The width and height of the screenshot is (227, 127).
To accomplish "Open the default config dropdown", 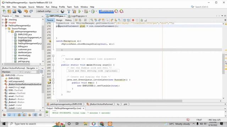I will (47, 11).
